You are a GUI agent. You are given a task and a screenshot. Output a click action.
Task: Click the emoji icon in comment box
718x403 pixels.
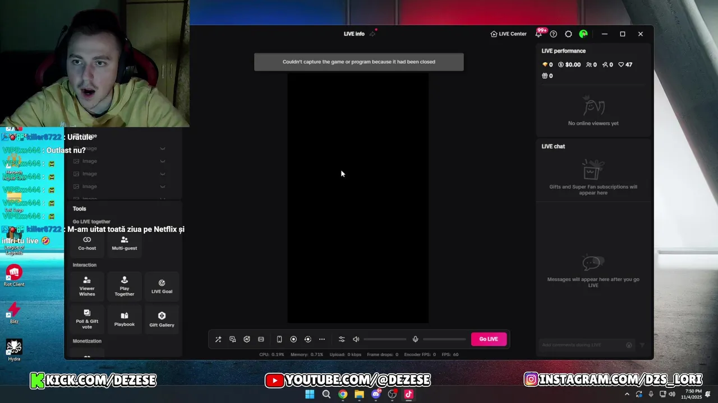coord(629,345)
